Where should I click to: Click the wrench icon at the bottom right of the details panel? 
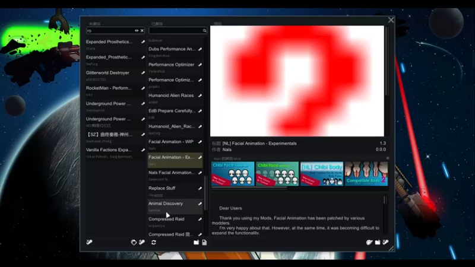(385, 242)
